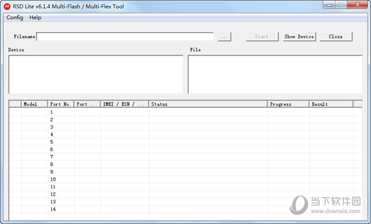Open the Help menu
This screenshot has height=224, width=371.
(35, 17)
